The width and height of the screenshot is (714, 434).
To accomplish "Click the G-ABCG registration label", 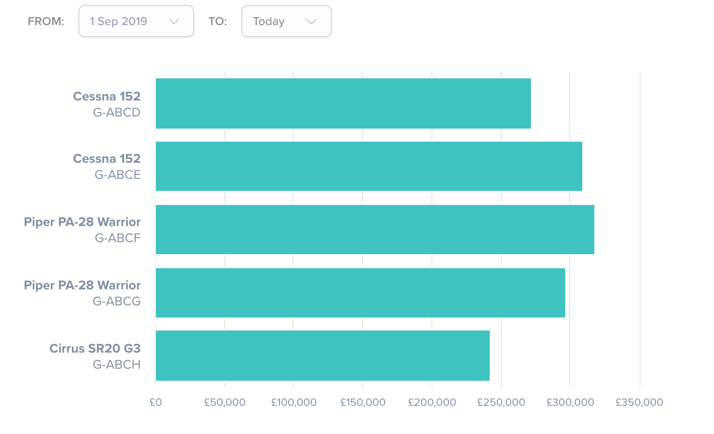I will pyautogui.click(x=117, y=301).
